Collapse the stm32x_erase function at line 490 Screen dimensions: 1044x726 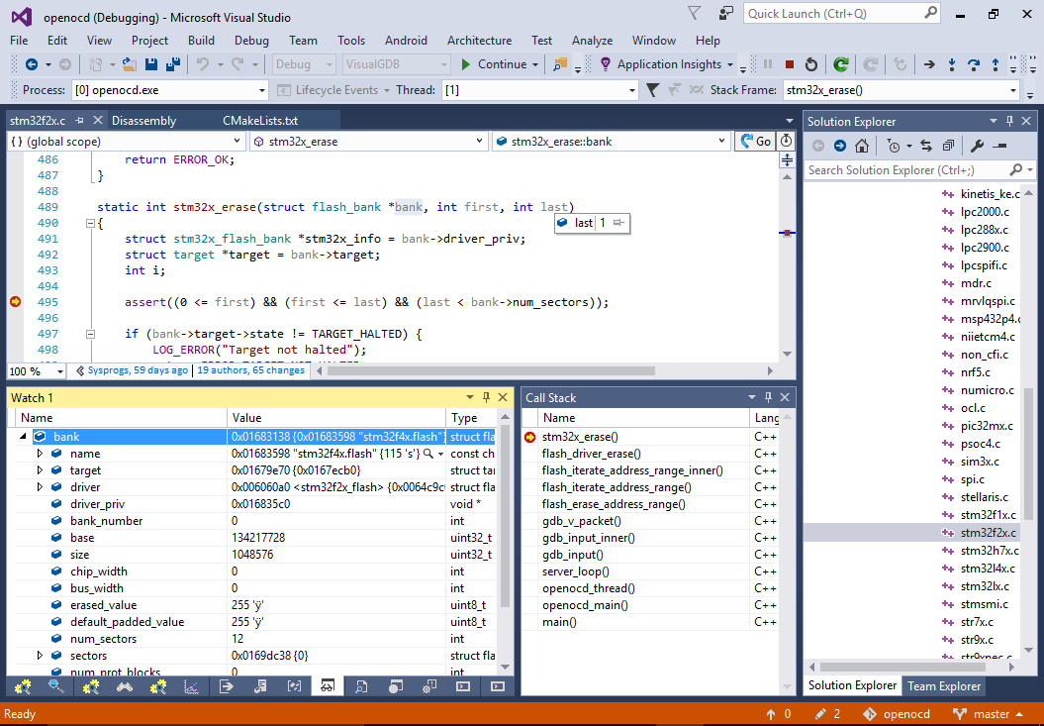pyautogui.click(x=91, y=223)
